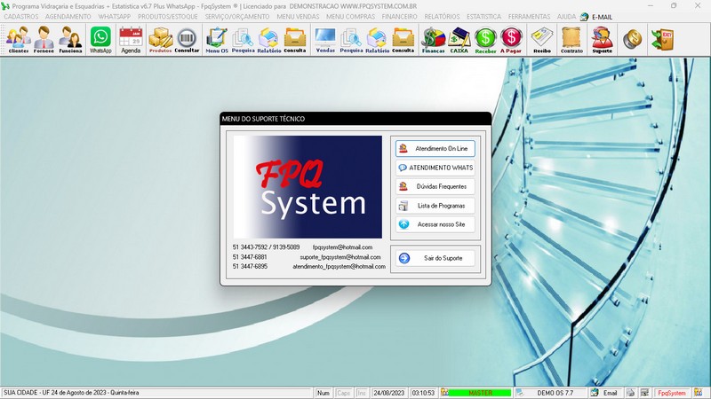Click the FPQ System logo image

click(x=308, y=187)
